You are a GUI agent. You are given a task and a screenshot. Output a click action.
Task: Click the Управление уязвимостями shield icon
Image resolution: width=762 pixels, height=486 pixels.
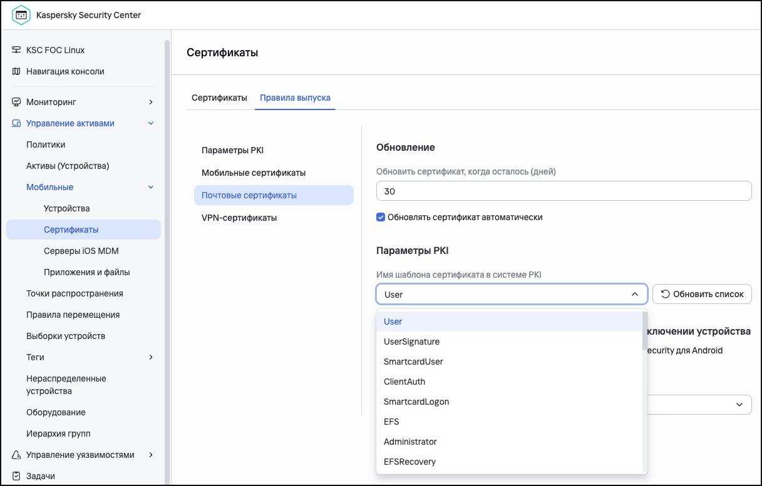16,455
